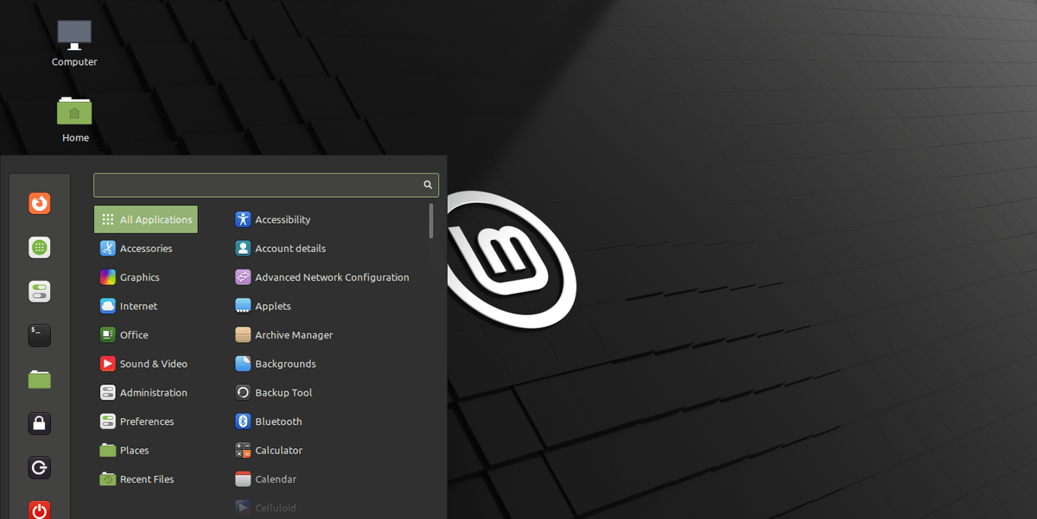The height and width of the screenshot is (519, 1037).
Task: Click the Account details label
Action: pos(290,249)
